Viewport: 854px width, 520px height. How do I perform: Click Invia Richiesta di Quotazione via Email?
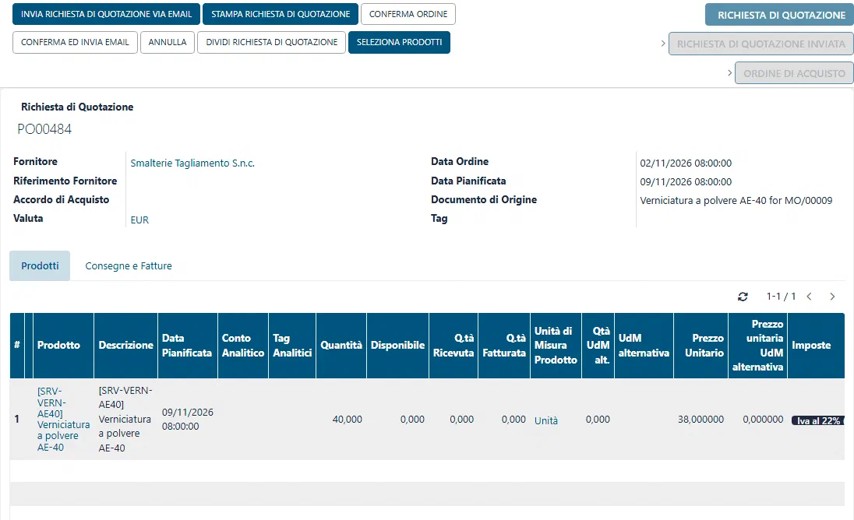(106, 14)
